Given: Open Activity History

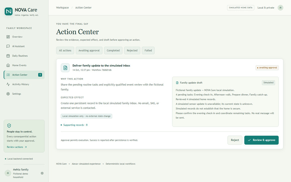Looking at the screenshot, I should [24, 84].
